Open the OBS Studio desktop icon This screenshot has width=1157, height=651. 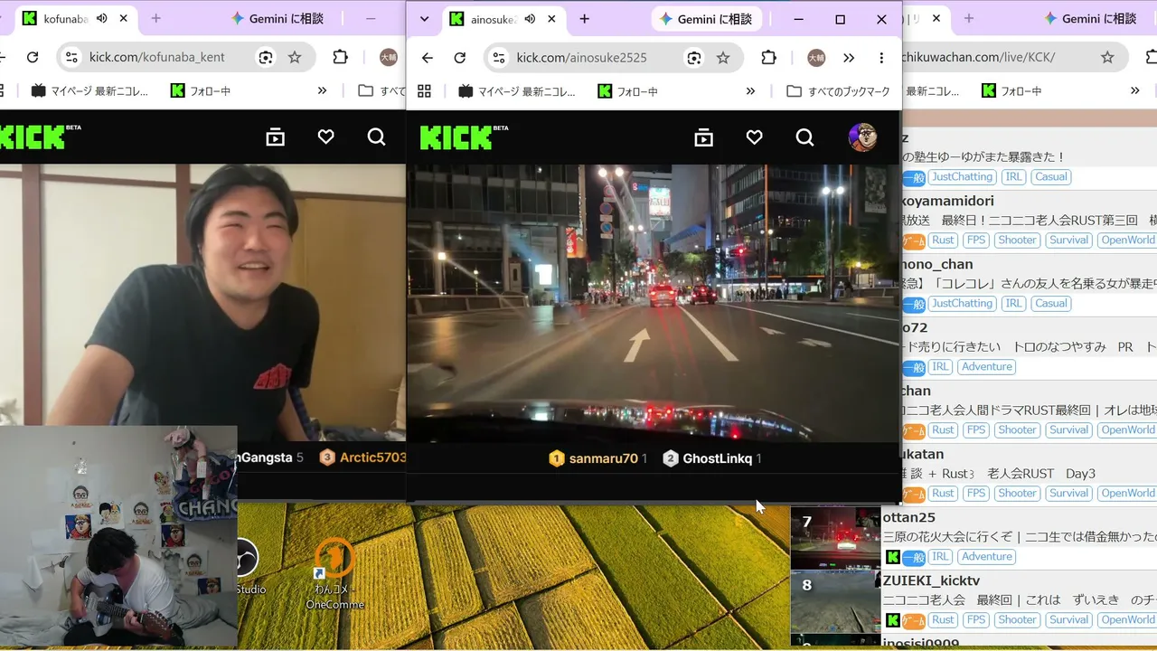(248, 567)
